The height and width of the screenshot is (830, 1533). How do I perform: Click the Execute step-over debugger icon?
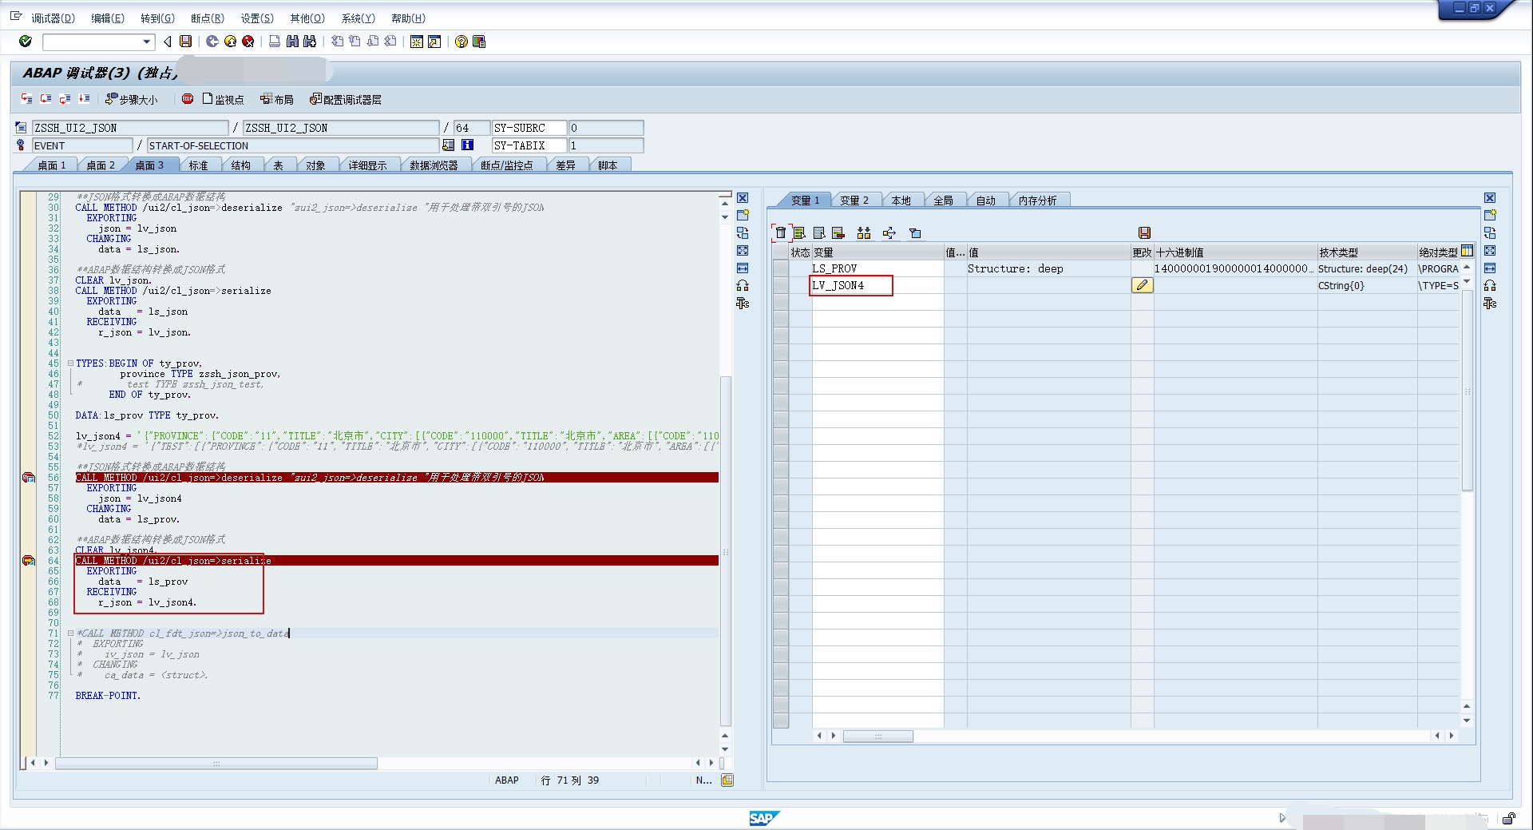(46, 99)
